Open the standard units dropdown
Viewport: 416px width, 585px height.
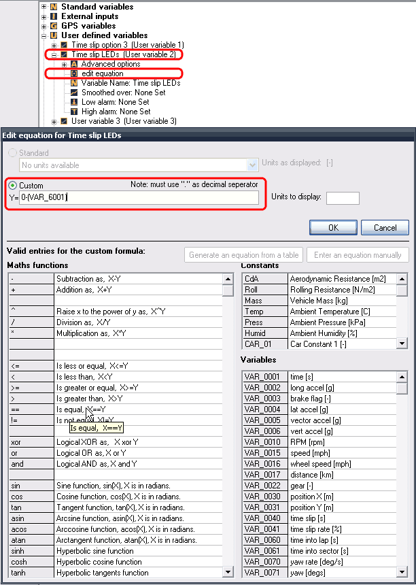coord(252,165)
